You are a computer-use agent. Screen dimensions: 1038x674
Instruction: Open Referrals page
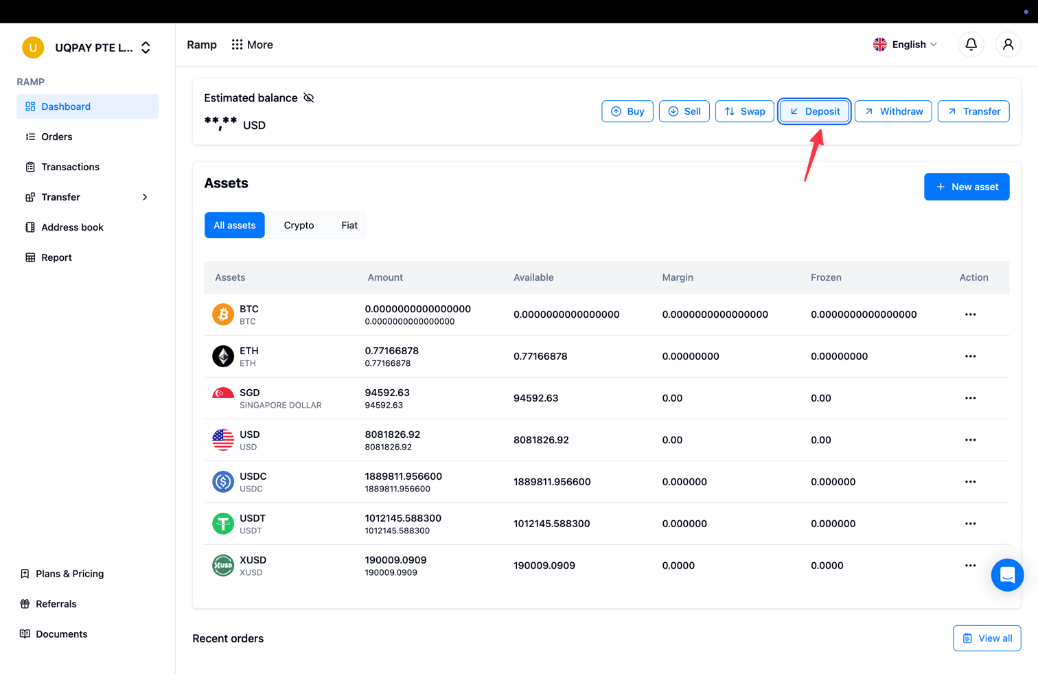pyautogui.click(x=48, y=604)
